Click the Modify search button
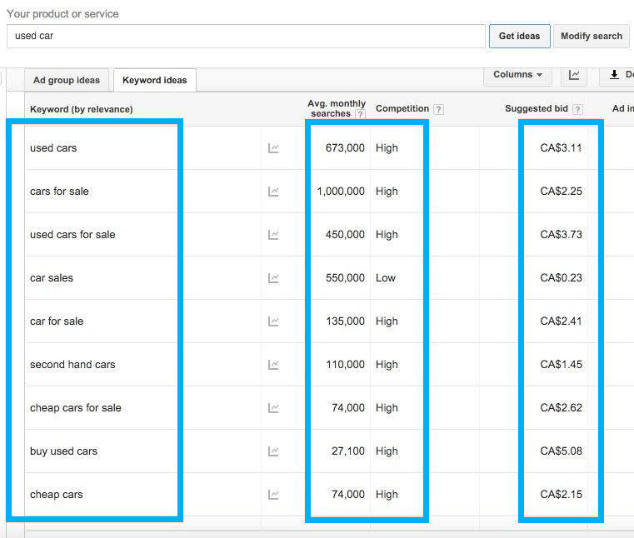 [x=592, y=36]
